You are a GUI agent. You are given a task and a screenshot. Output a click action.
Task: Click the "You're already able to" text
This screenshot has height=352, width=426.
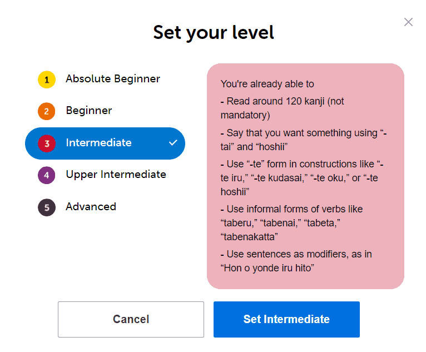click(x=267, y=84)
